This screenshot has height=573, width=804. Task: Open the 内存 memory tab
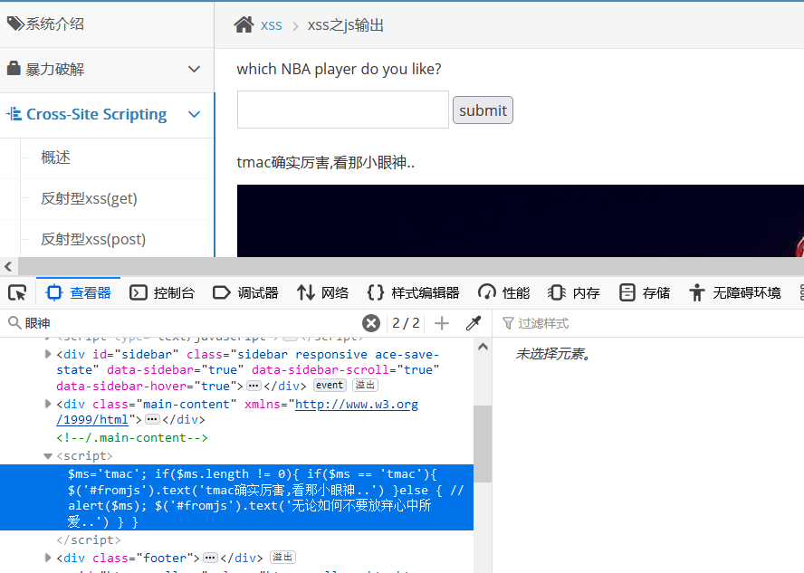tap(573, 292)
